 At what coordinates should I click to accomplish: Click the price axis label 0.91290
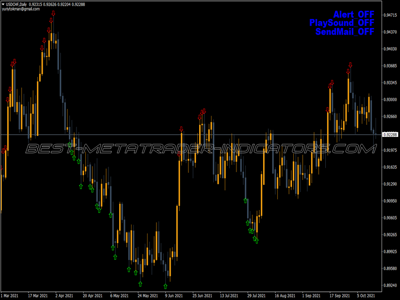pos(390,184)
